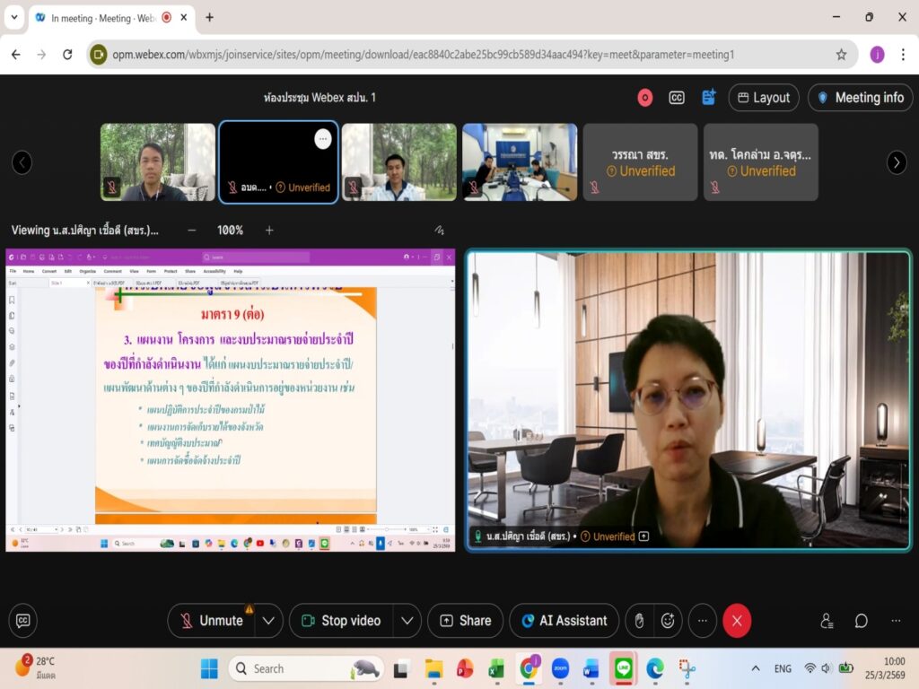
Task: Open the reactions emoji icon
Action: [668, 621]
